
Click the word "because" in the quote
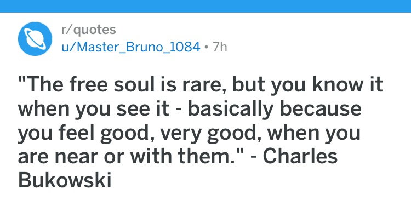pyautogui.click(x=321, y=109)
